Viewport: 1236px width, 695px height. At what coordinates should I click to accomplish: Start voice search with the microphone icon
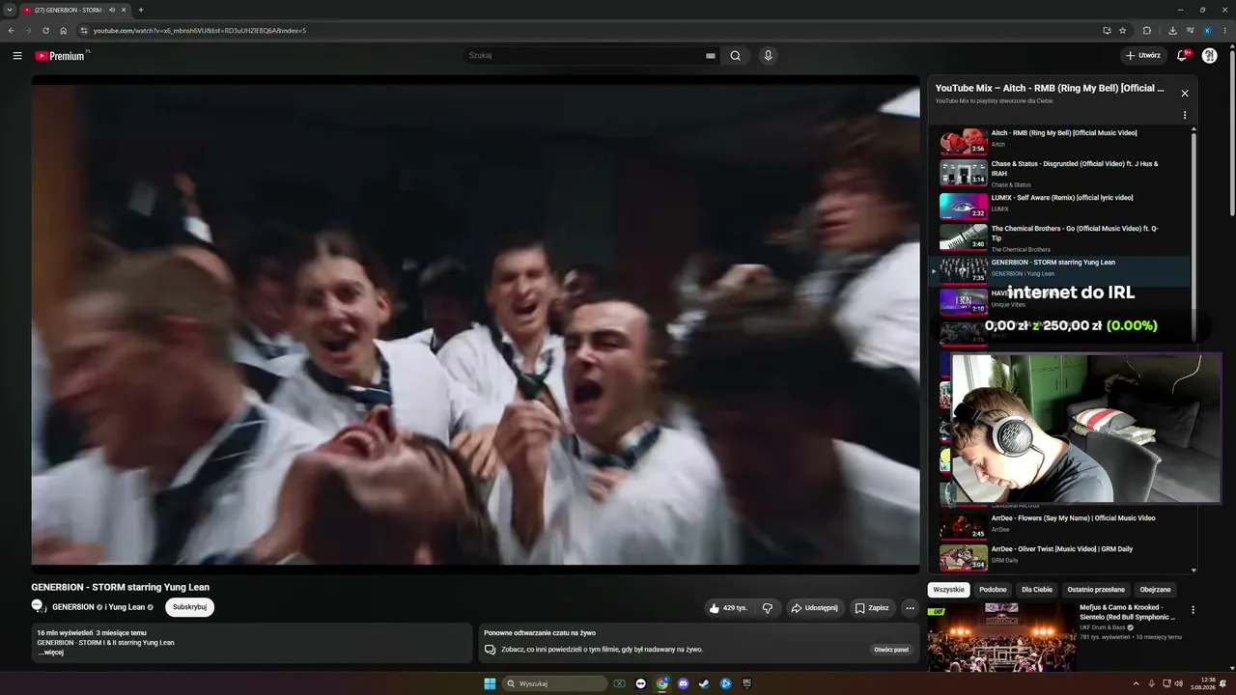point(768,56)
